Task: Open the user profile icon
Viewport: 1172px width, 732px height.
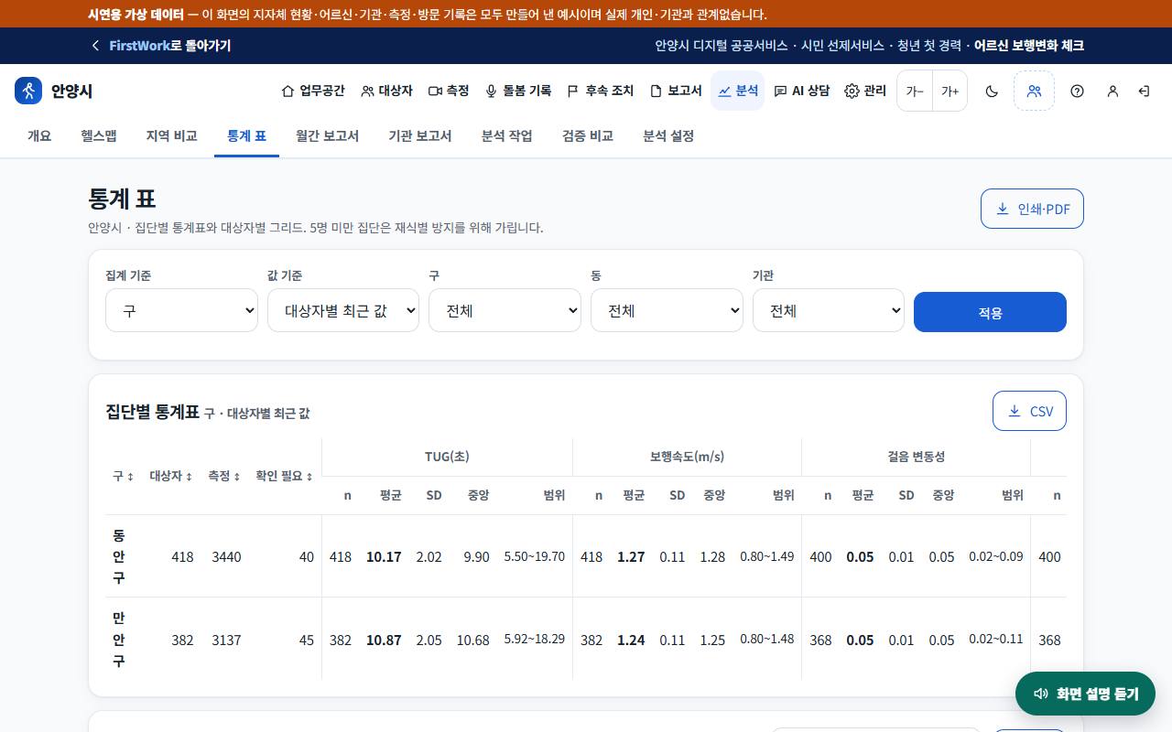Action: (x=1112, y=91)
